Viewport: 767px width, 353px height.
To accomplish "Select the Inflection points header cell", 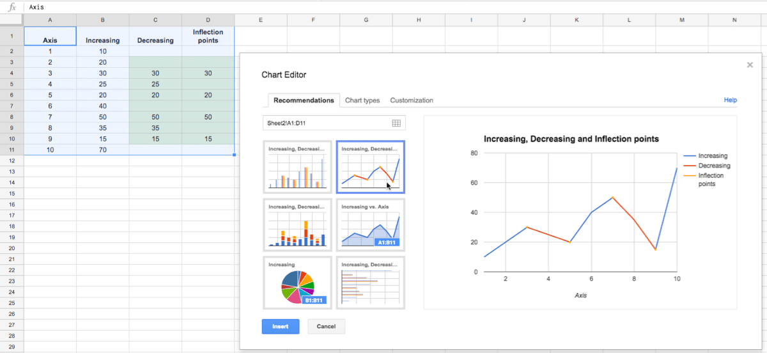I will point(208,36).
